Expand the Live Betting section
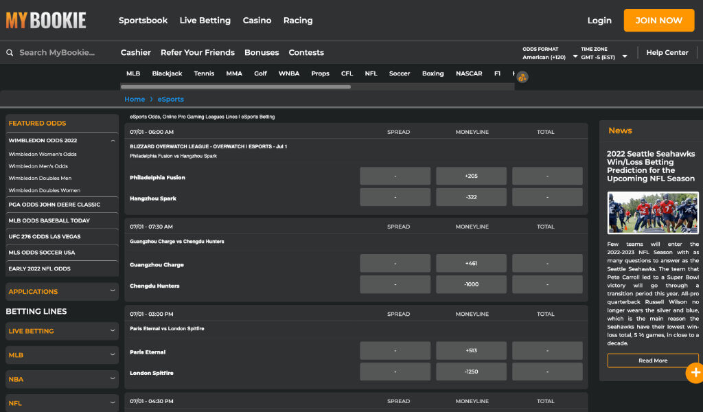703x412 pixels. 62,331
